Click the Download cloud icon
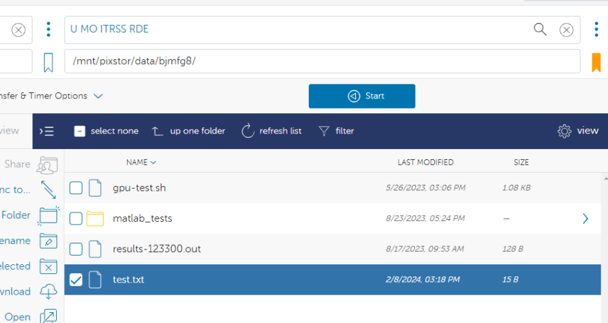608x323 pixels. tap(48, 291)
